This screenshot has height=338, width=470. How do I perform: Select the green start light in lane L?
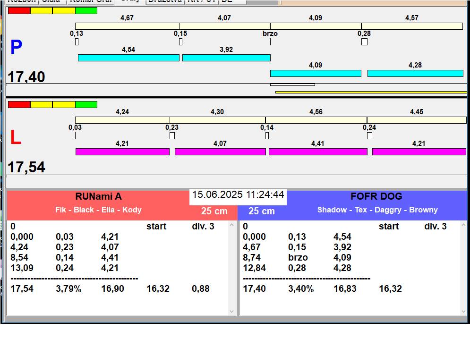86,104
